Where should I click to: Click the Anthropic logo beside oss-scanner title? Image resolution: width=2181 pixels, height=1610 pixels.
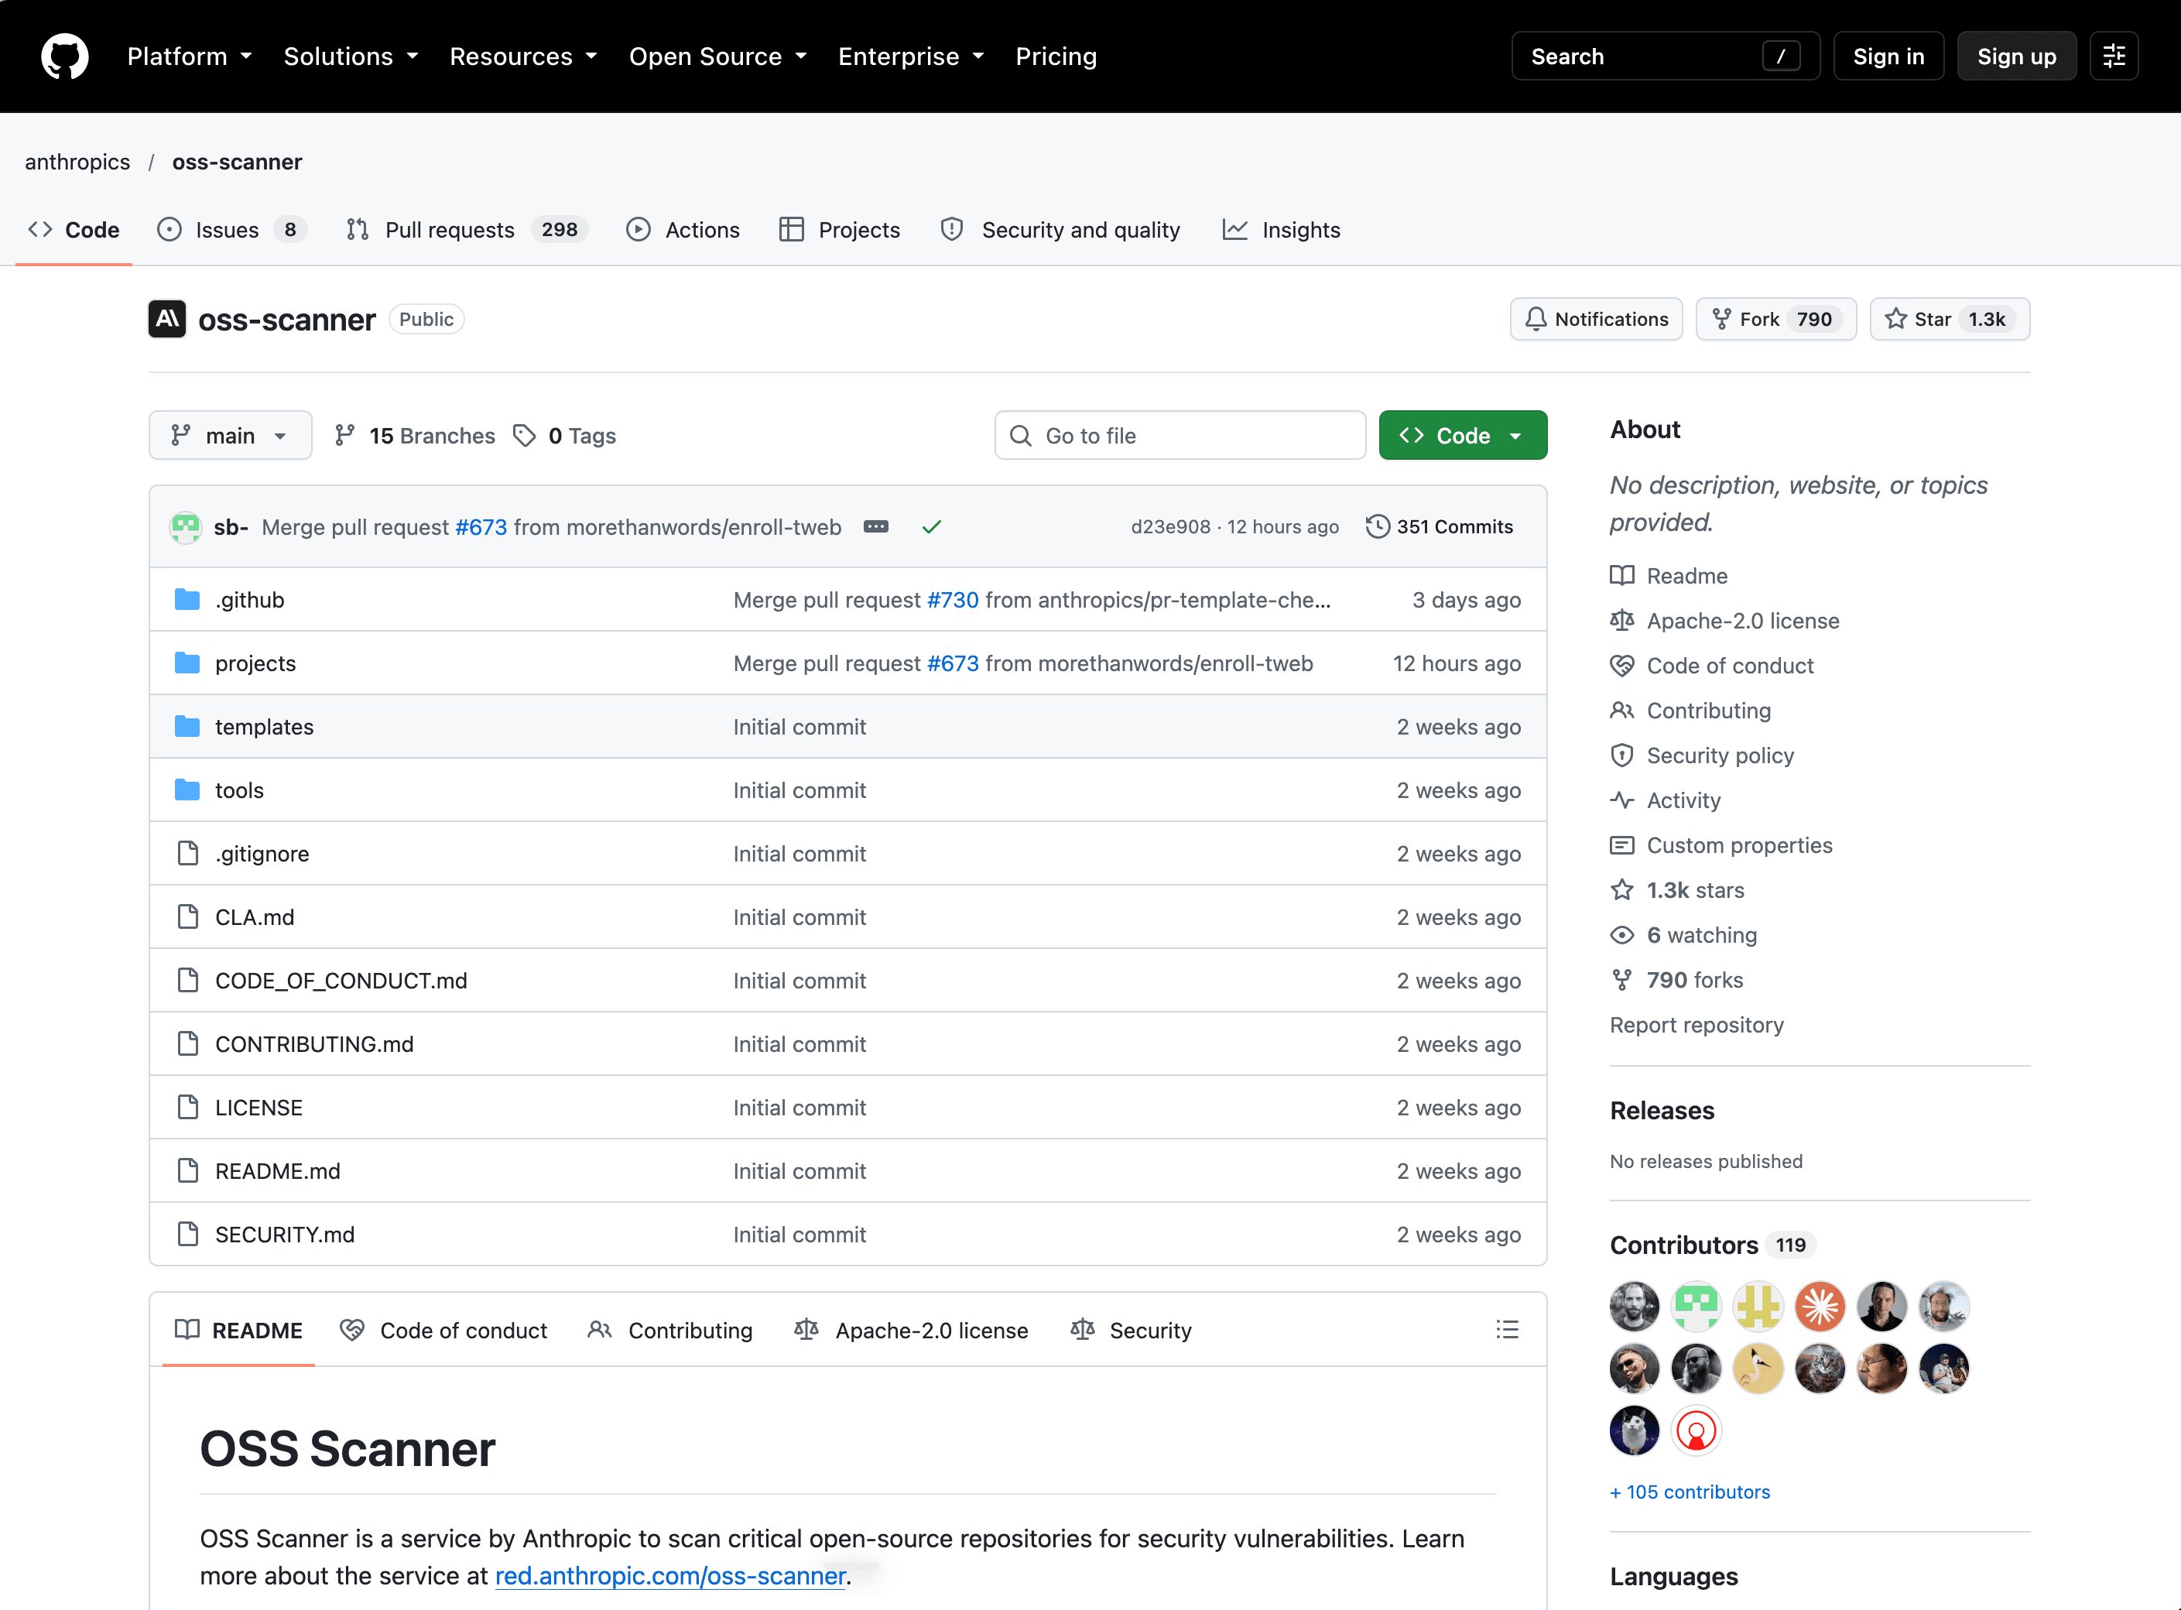166,319
